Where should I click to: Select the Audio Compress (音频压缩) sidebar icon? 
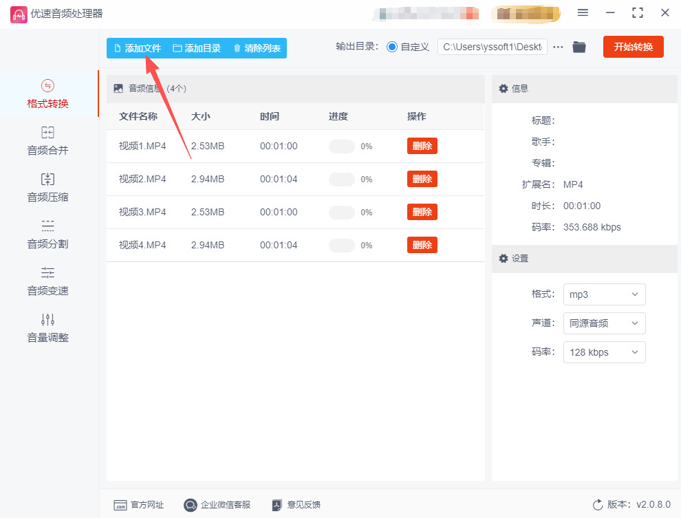[47, 180]
